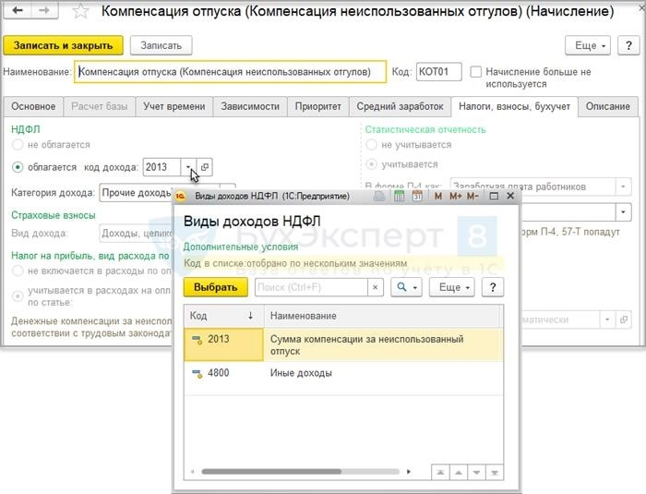Image resolution: width=646 pixels, height=494 pixels.
Task: Jump to first row in the list
Action: click(440, 473)
